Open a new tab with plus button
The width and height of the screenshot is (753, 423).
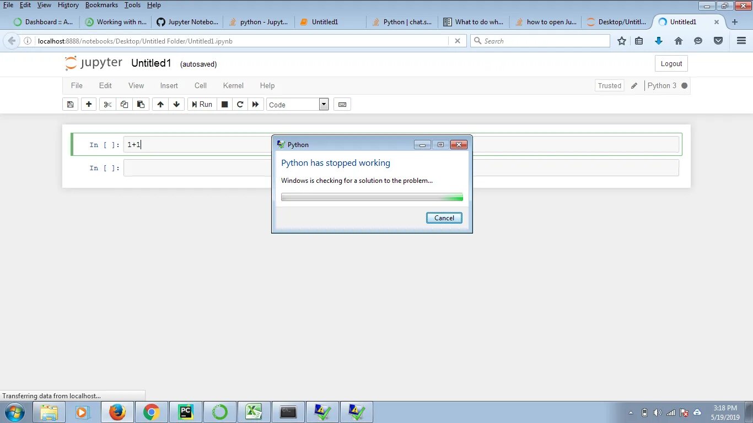click(x=735, y=22)
